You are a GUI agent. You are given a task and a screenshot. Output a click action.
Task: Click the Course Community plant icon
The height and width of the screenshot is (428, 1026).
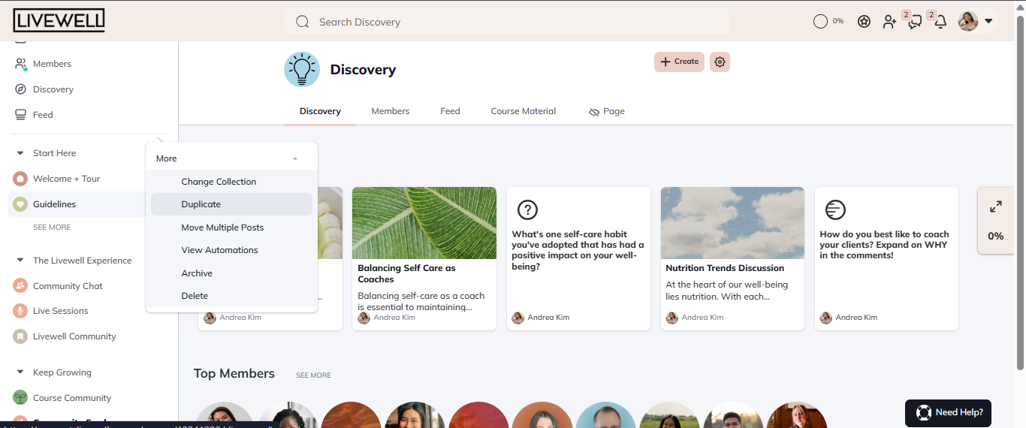(20, 398)
